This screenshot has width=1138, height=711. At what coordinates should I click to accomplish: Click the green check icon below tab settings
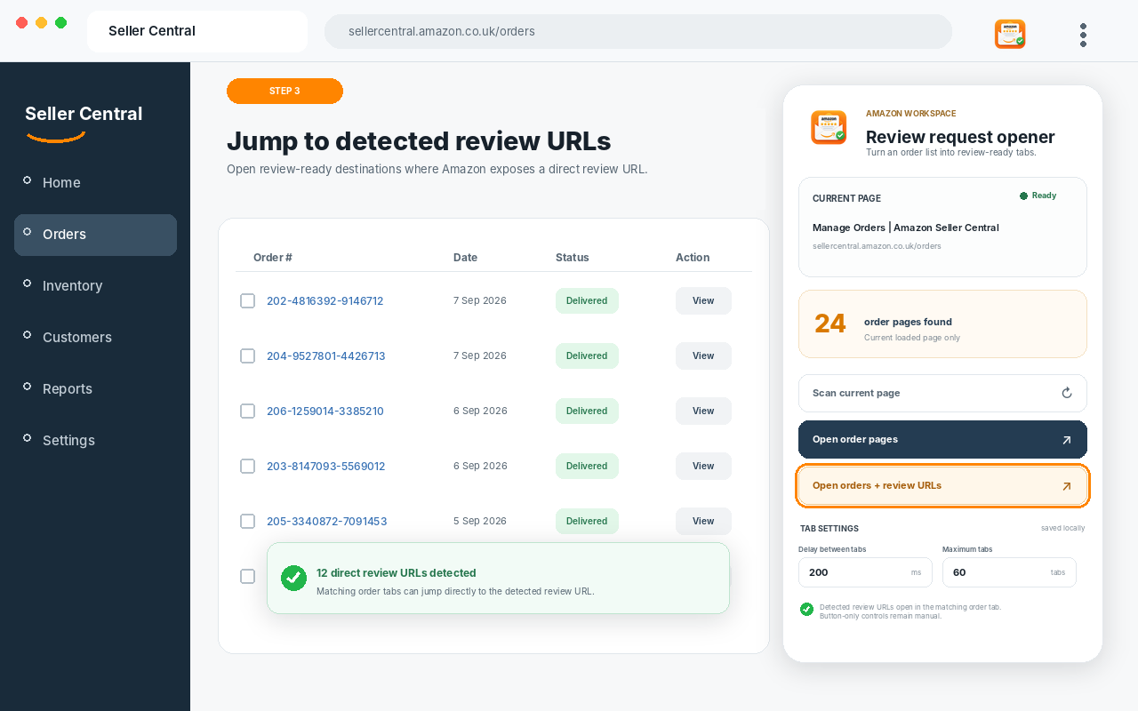[806, 609]
